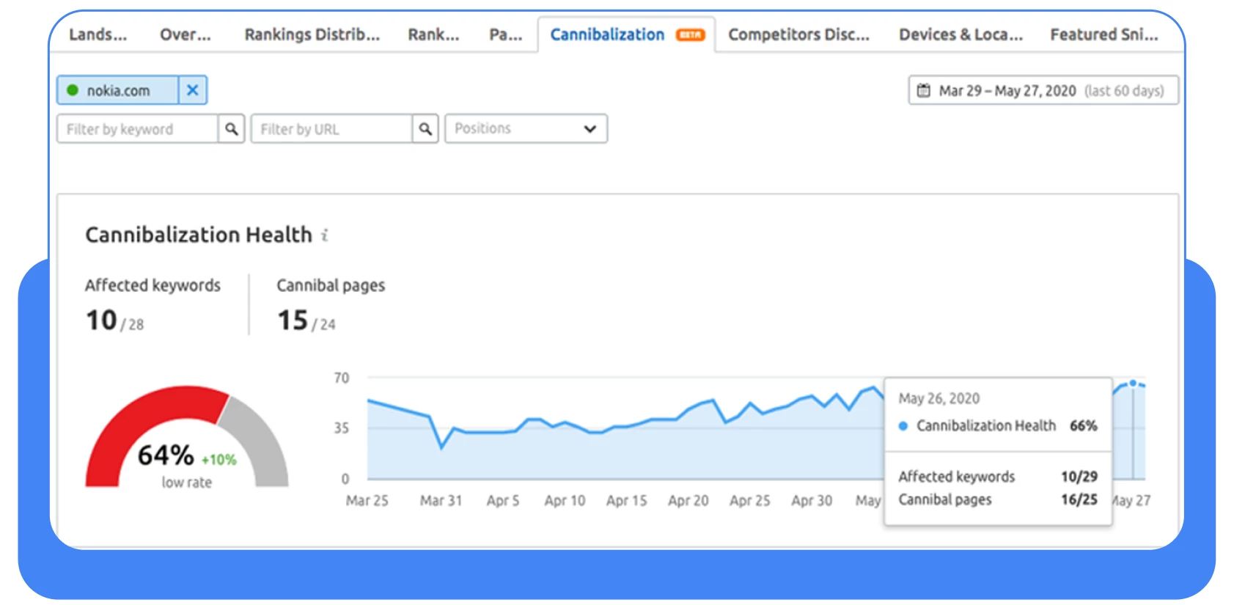Click the tooltip date May 26, 2020
The height and width of the screenshot is (605, 1234).
939,398
